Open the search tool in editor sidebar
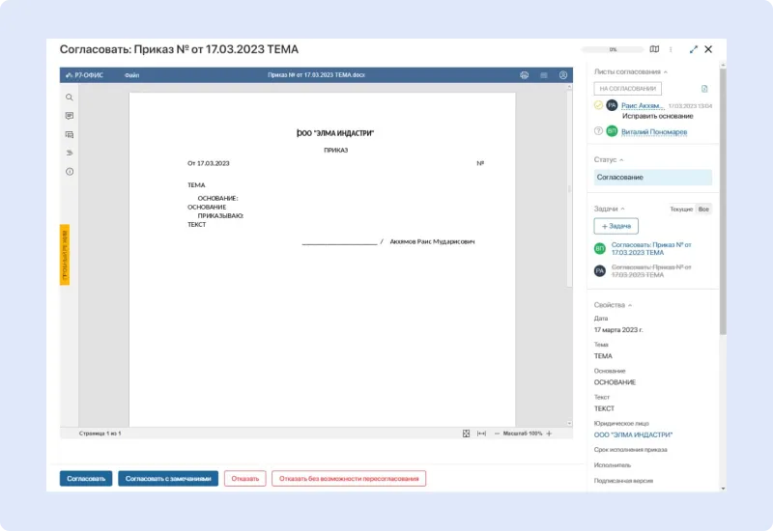773x531 pixels. [70, 98]
